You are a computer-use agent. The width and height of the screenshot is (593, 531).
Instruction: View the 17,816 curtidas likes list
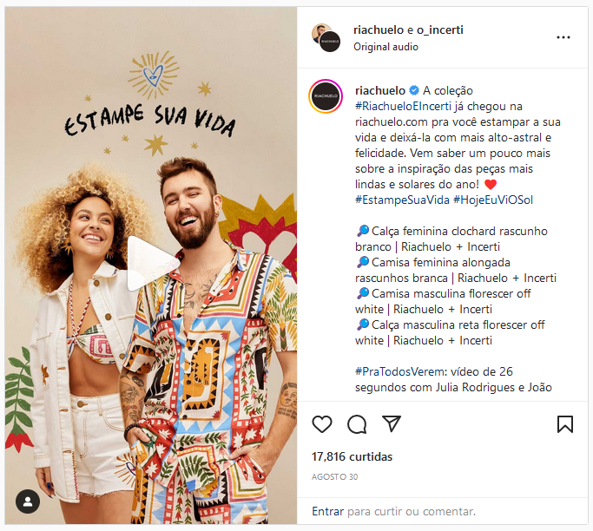pyautogui.click(x=353, y=457)
